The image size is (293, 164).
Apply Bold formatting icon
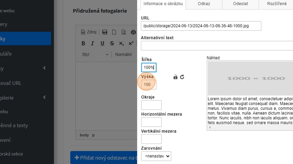click(83, 43)
